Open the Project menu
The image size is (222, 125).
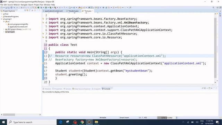37,5
